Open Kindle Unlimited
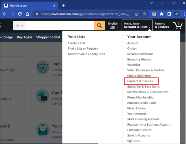Screen dimensions: 186x144 [139, 76]
